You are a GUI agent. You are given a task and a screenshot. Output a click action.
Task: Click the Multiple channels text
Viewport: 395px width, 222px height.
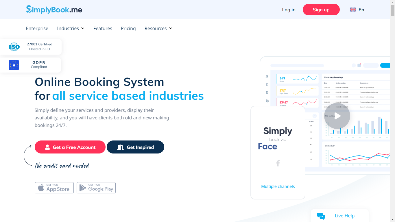click(x=278, y=186)
